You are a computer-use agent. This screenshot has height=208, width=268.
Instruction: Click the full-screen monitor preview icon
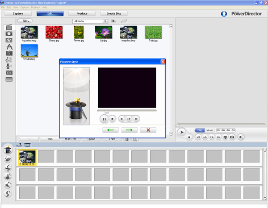click(x=225, y=137)
